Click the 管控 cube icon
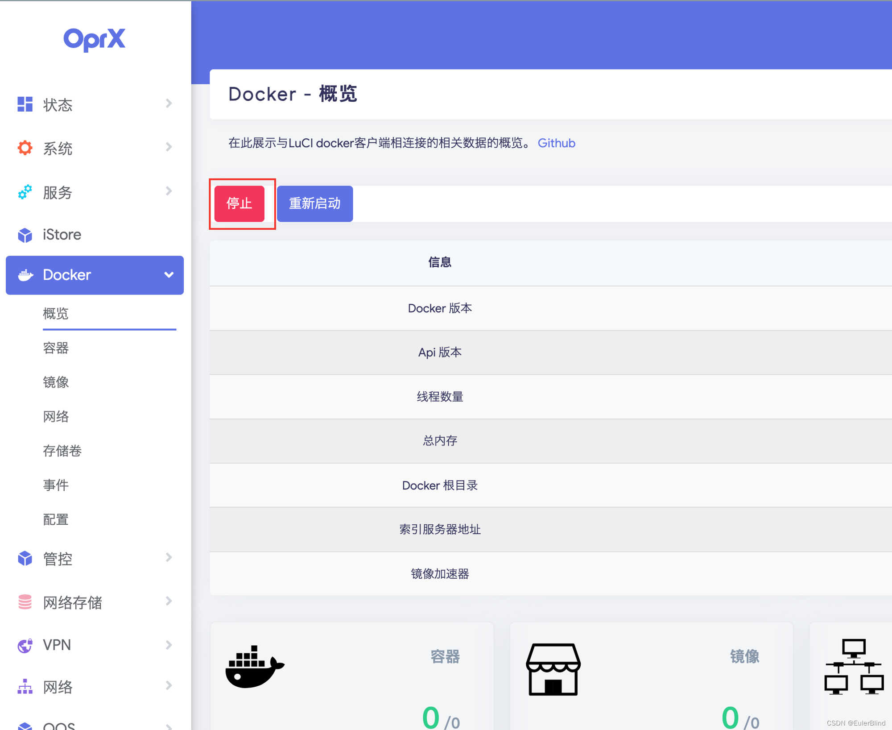 point(25,558)
